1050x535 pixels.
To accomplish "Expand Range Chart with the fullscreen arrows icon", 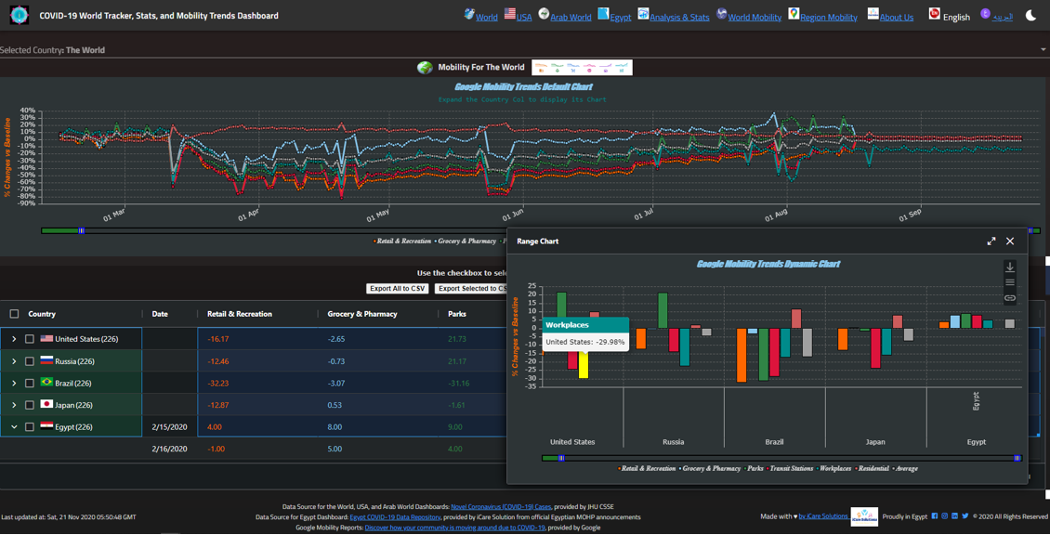I will [991, 241].
